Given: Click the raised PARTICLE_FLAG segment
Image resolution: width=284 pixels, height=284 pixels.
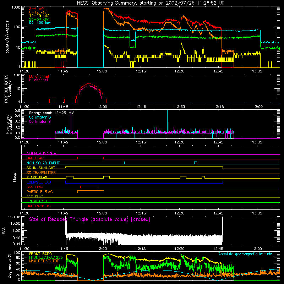Looking at the screenshot, I should (91, 191).
